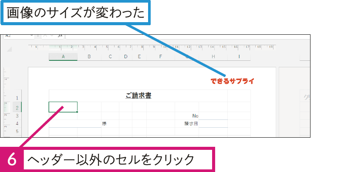The image size is (341, 172).
Task: Click the blank cell right of No
Action: [213, 116]
